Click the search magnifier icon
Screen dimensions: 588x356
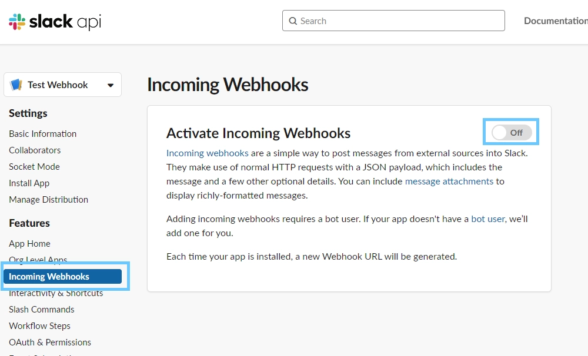293,21
